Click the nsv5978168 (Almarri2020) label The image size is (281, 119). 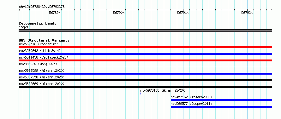(x=163, y=90)
